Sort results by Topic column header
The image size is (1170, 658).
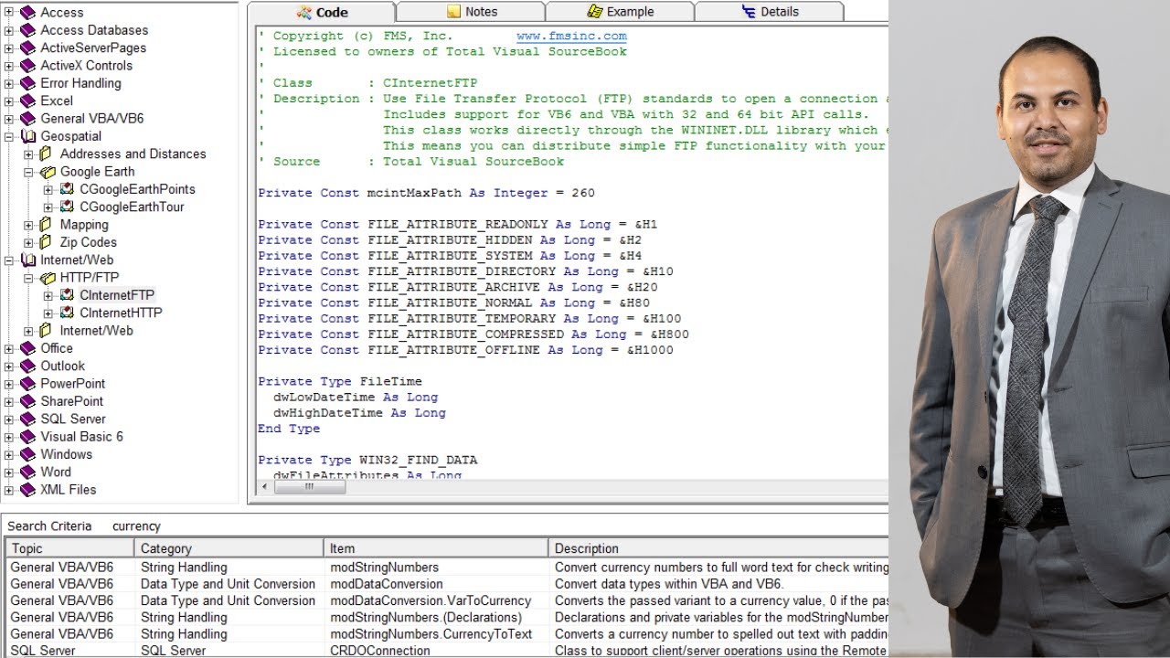coord(69,548)
